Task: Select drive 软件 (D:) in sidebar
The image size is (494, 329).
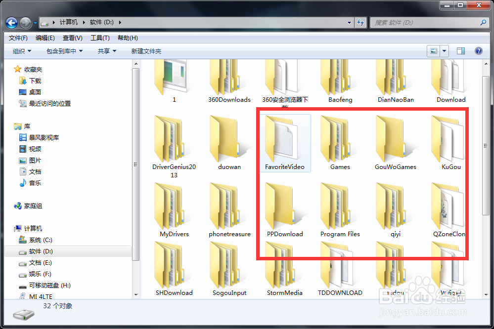Action: pyautogui.click(x=68, y=251)
